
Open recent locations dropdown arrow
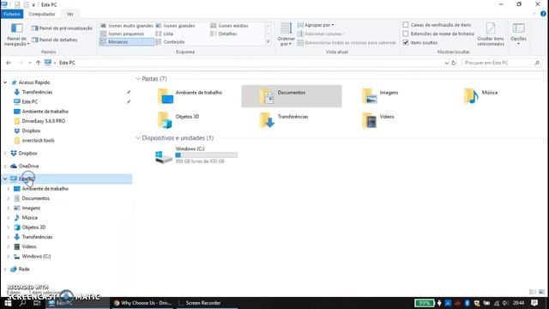pyautogui.click(x=30, y=63)
